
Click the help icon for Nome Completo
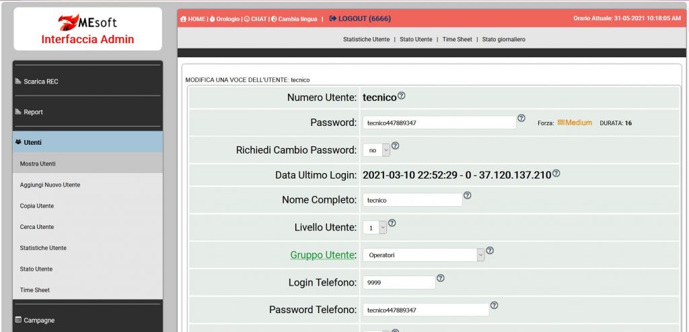click(468, 195)
